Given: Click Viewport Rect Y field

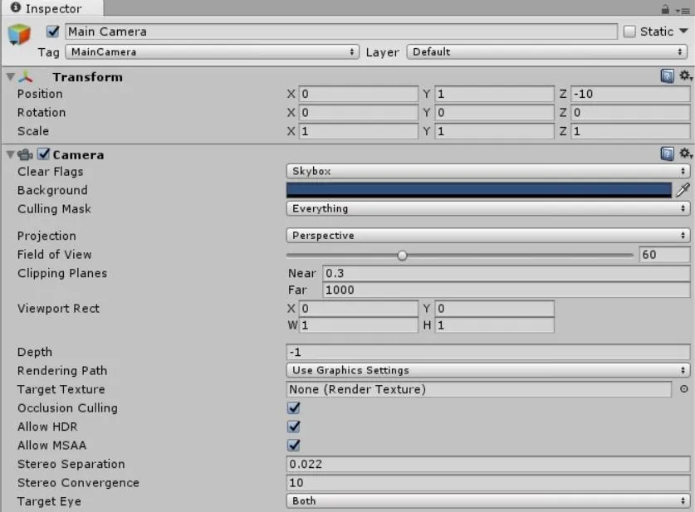Looking at the screenshot, I should [x=494, y=308].
